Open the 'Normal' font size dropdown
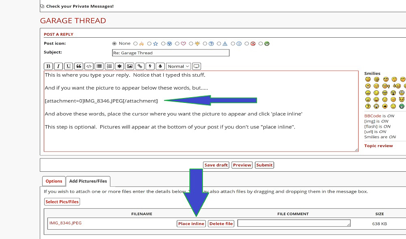This screenshot has width=406, height=239. (178, 66)
